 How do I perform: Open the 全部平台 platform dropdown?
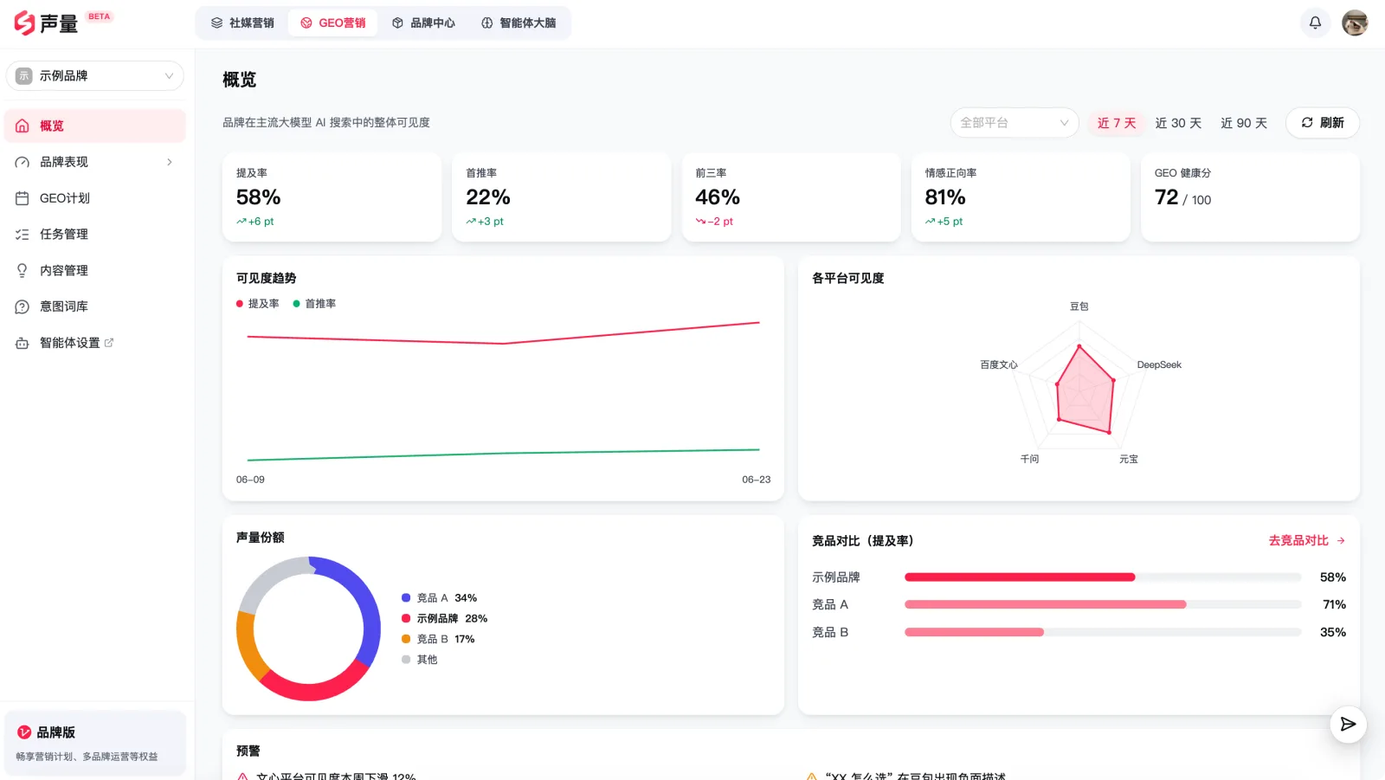click(1015, 123)
